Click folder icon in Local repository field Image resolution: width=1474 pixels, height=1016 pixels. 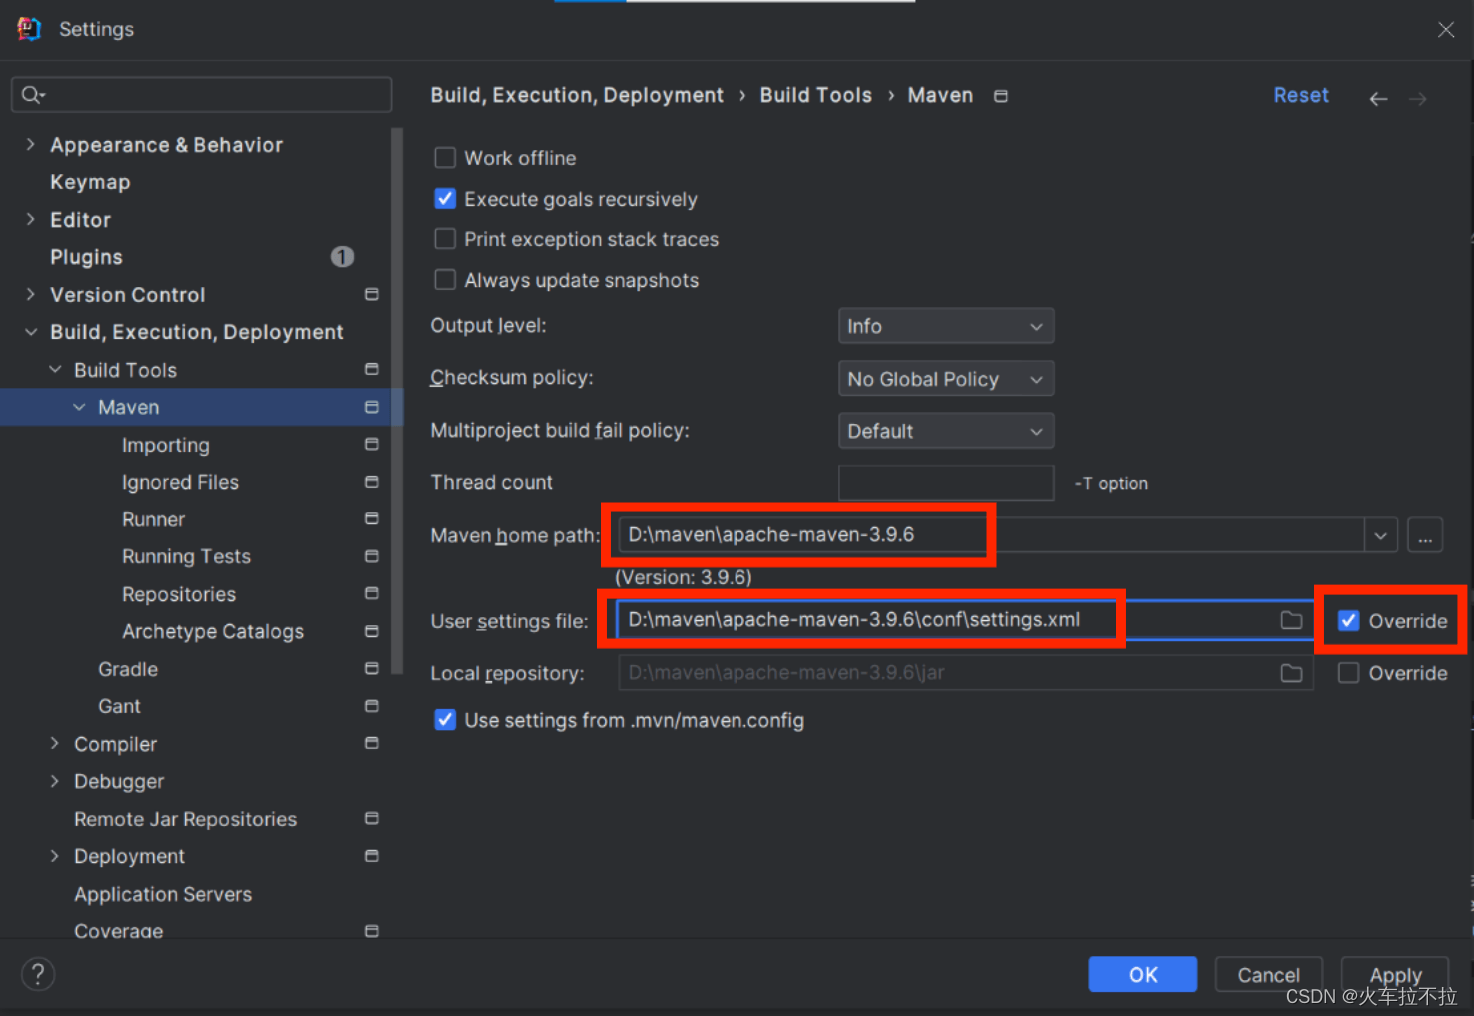pos(1291,673)
